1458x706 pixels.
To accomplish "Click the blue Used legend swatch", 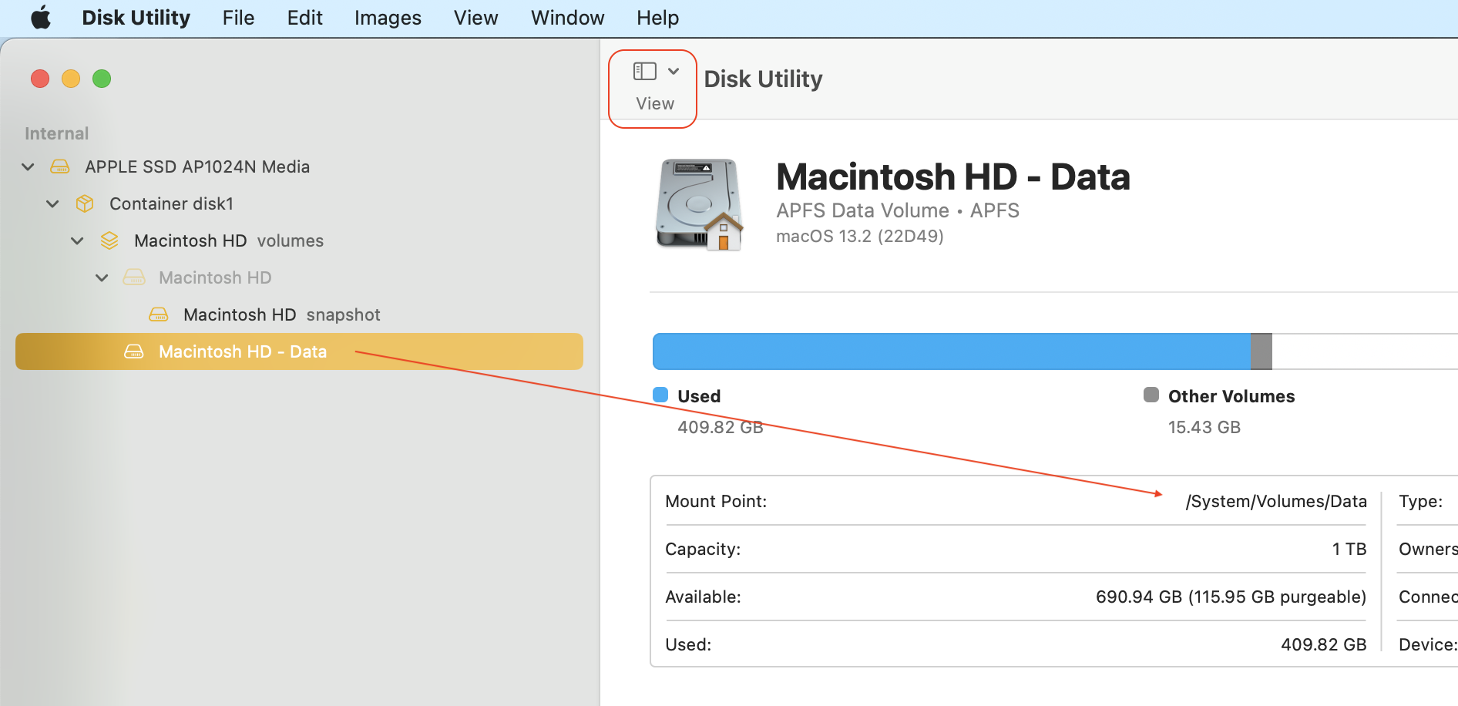I will (660, 395).
